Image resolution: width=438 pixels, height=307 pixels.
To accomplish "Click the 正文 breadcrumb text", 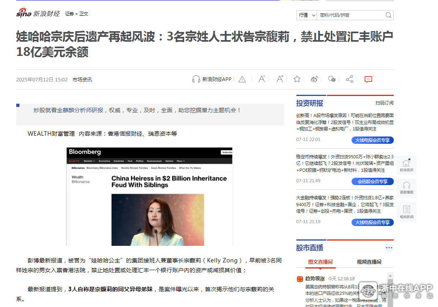I will pos(84,14).
